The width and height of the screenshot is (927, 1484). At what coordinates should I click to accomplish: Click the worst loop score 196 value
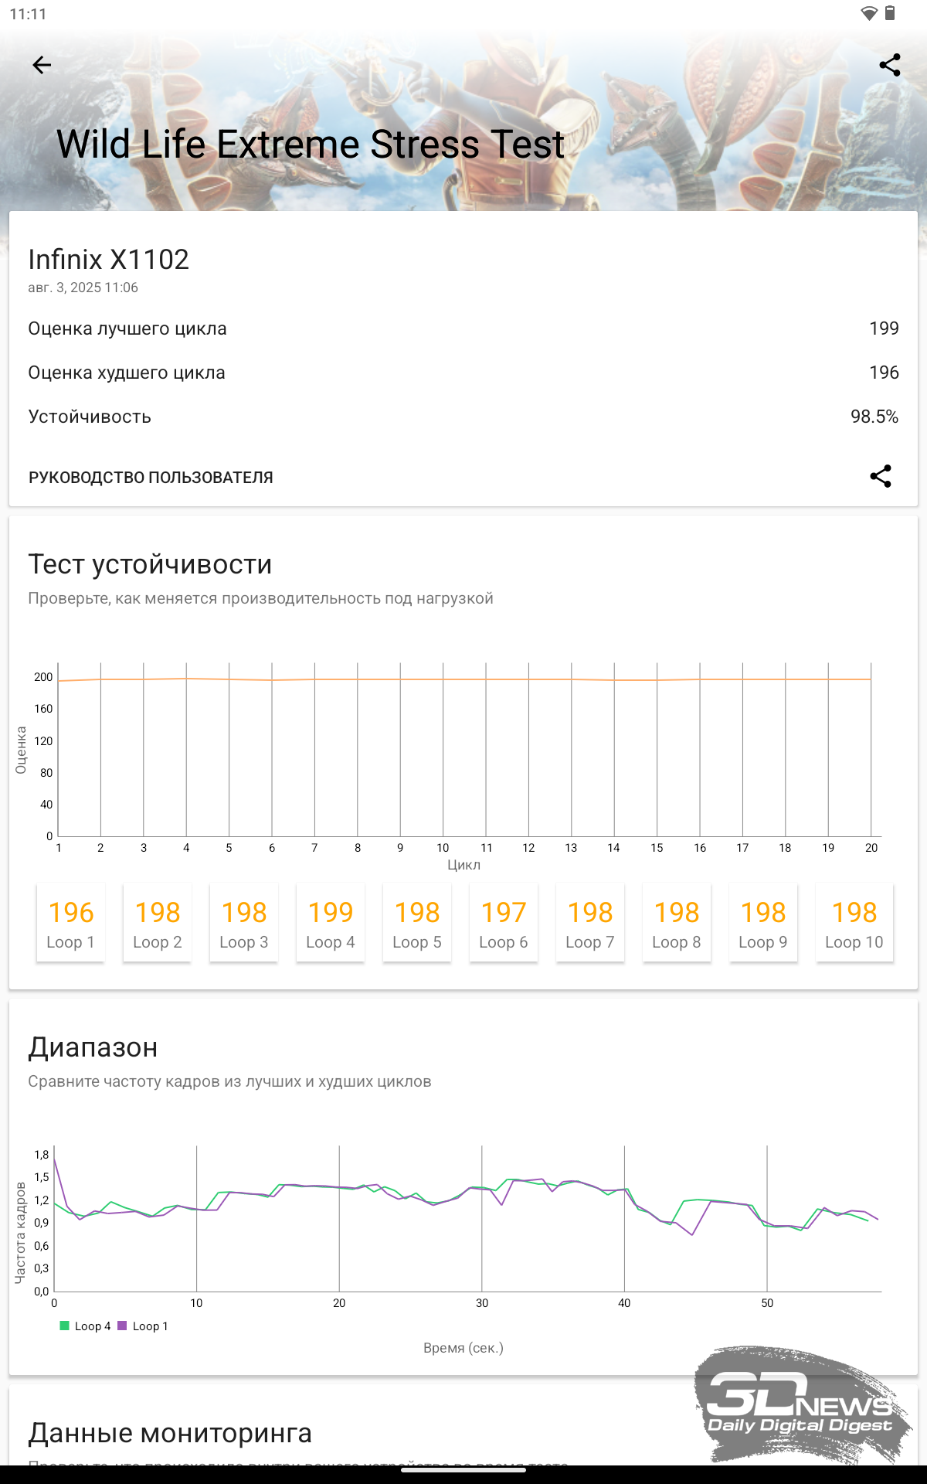tap(884, 373)
